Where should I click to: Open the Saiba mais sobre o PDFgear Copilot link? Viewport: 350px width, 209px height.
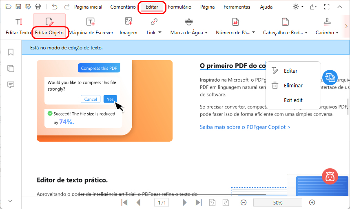(x=245, y=127)
